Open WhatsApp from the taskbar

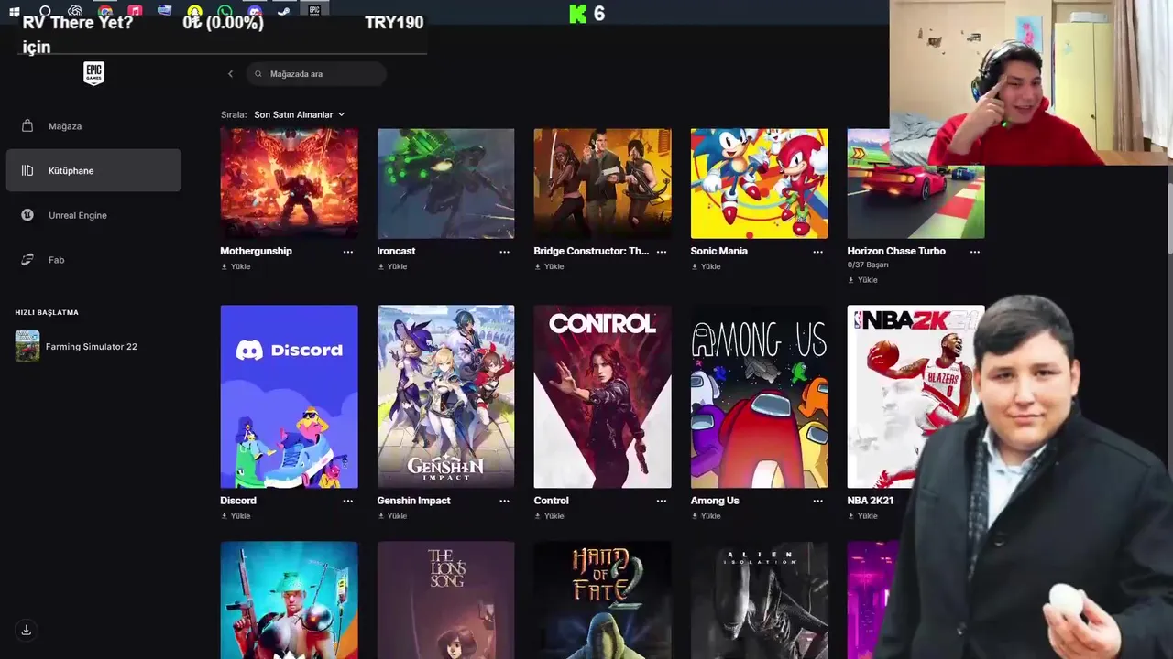tap(225, 11)
